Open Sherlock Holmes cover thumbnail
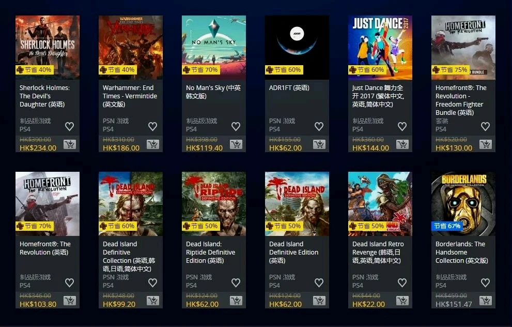Image resolution: width=512 pixels, height=327 pixels. point(48,48)
